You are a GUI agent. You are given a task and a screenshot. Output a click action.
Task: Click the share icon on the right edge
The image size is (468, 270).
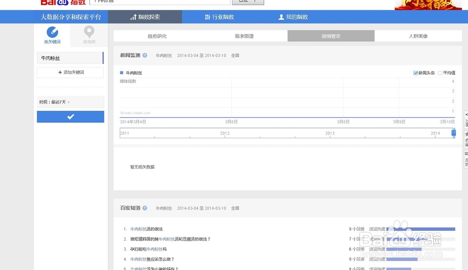466,116
